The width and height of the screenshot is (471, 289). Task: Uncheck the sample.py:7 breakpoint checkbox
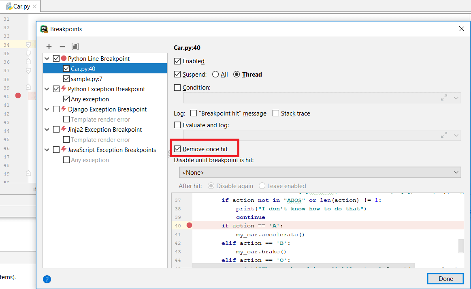[x=66, y=79]
